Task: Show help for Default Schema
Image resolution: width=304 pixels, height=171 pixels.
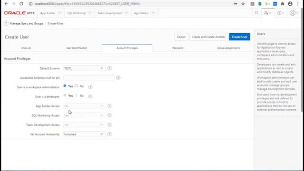Action: pyautogui.click(x=110, y=68)
